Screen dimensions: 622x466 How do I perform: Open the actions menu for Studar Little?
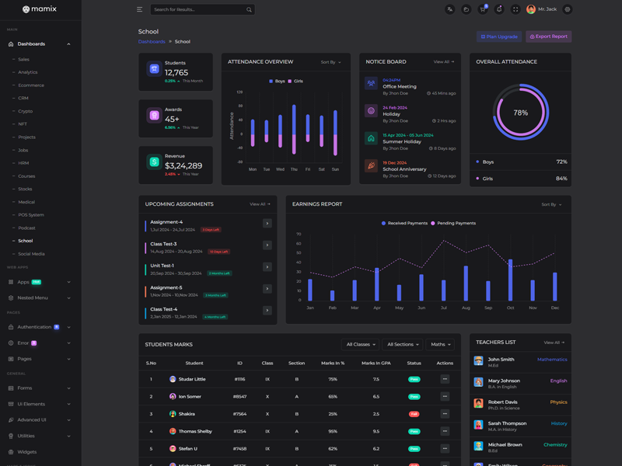tap(445, 379)
